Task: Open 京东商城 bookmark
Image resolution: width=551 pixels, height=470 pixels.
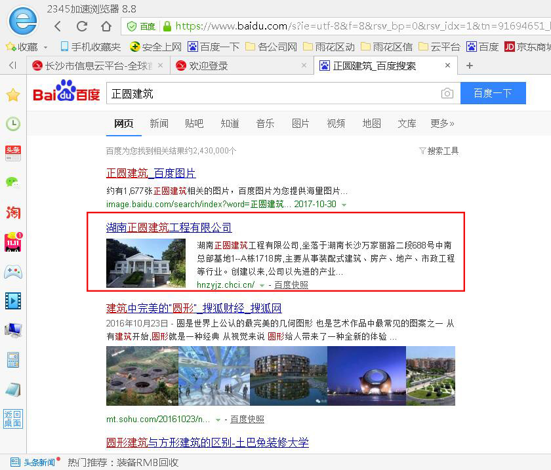Action: tap(527, 47)
